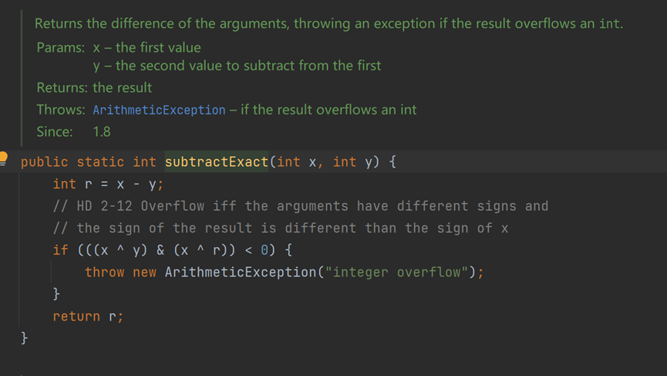Click the throw keyword
Image resolution: width=667 pixels, height=376 pixels.
click(x=104, y=272)
